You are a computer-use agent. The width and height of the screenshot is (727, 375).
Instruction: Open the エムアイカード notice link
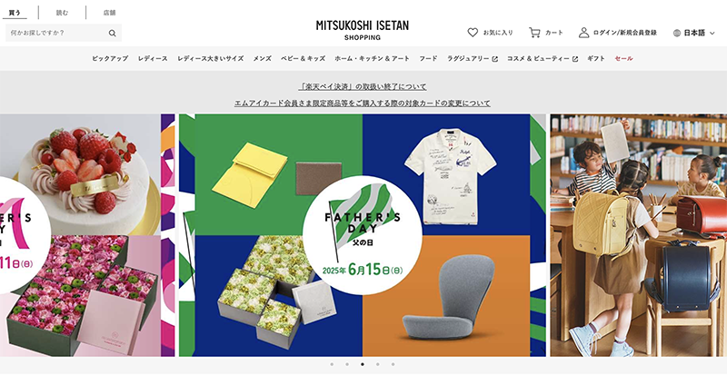click(x=362, y=103)
